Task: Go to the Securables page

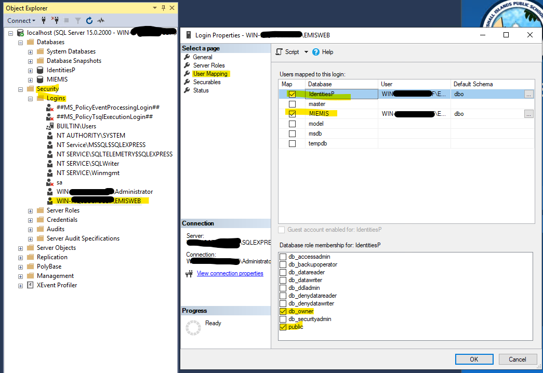Action: tap(207, 82)
